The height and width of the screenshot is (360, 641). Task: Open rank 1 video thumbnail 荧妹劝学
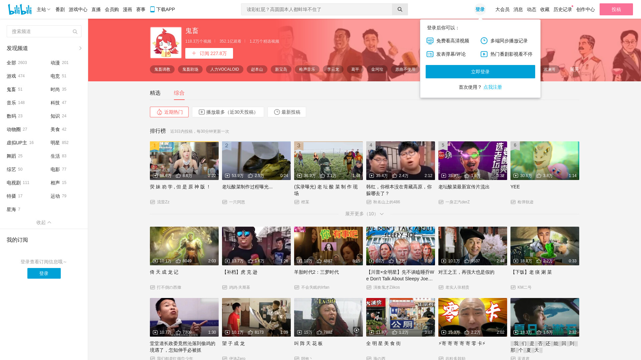click(184, 161)
